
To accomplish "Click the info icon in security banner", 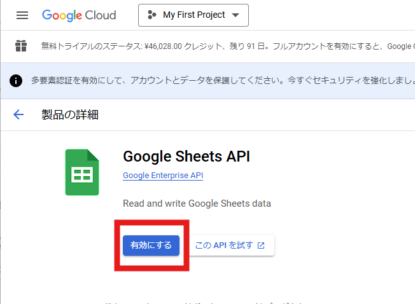I will pyautogui.click(x=16, y=81).
